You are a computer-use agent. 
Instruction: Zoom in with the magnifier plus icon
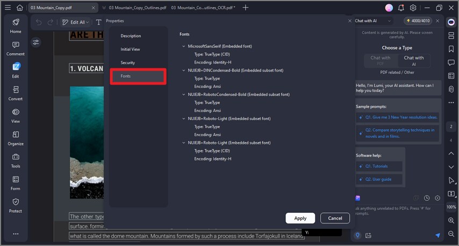click(451, 221)
